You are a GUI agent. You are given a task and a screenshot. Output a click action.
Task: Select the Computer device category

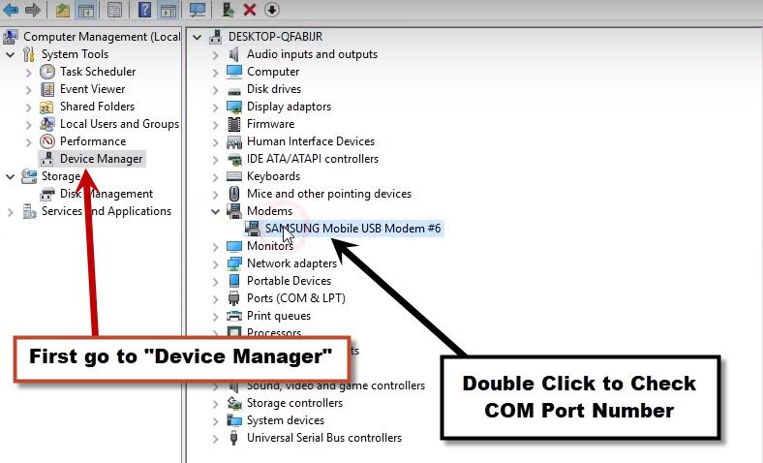(273, 72)
